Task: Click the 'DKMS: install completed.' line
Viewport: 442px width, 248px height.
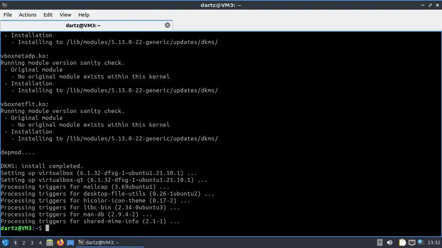Action: point(42,166)
